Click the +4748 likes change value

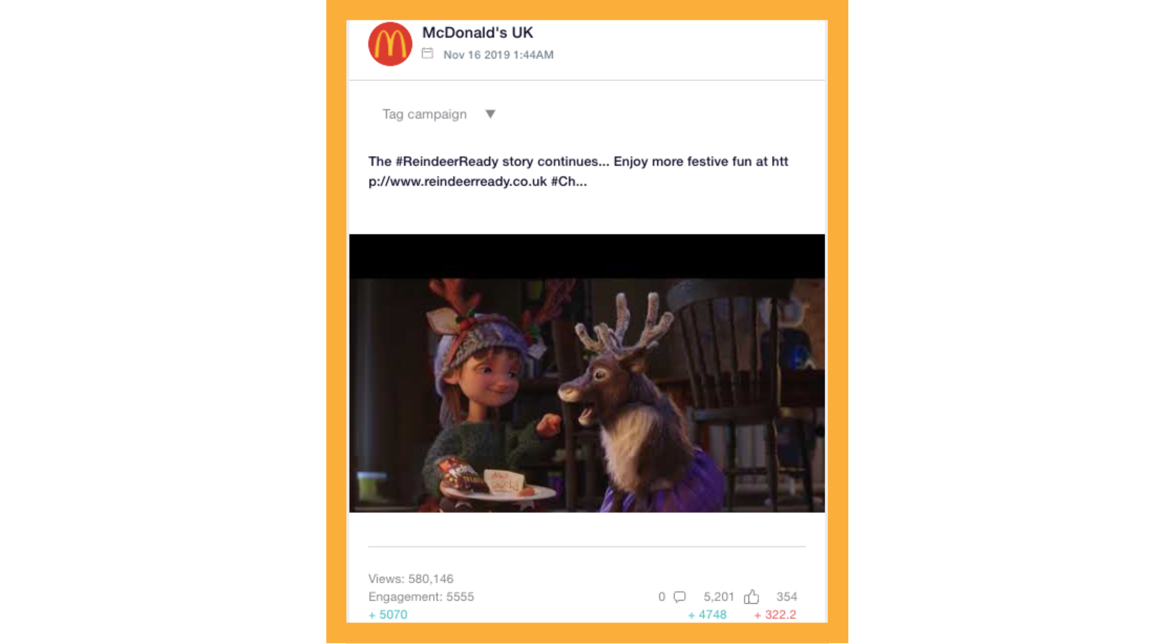click(707, 615)
